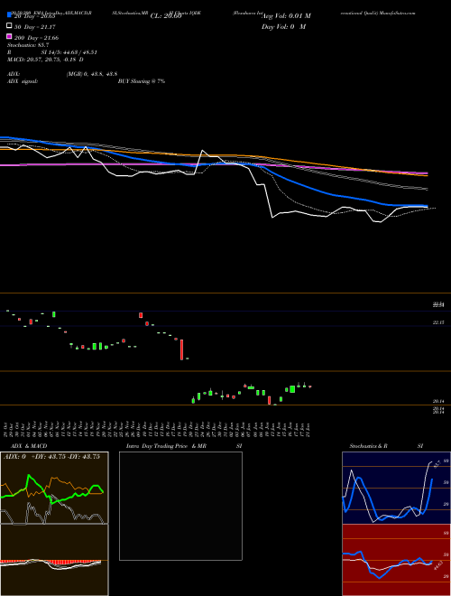451x596 pixels.
Task: Click the 'CL: 20.60' closing price text
Action: pos(166,16)
